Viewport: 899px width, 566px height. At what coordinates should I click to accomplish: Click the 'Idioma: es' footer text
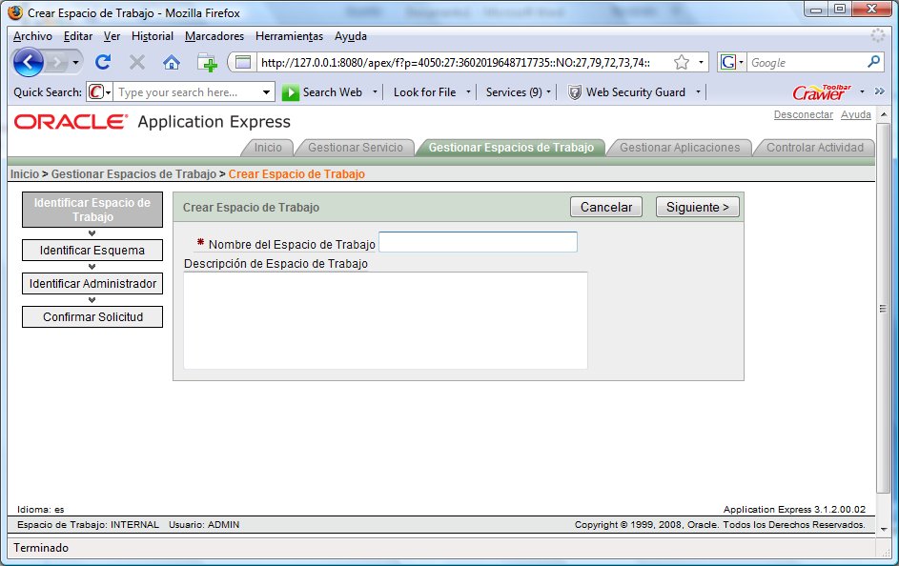click(x=40, y=509)
